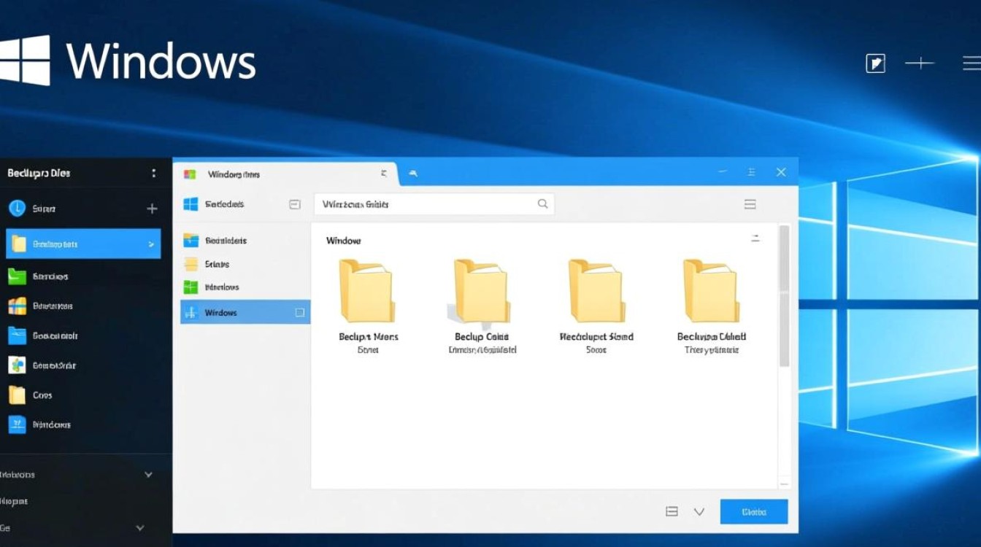Open the down-chevron dropdown beside the blue button
Screen dimensions: 981x547
pos(699,512)
